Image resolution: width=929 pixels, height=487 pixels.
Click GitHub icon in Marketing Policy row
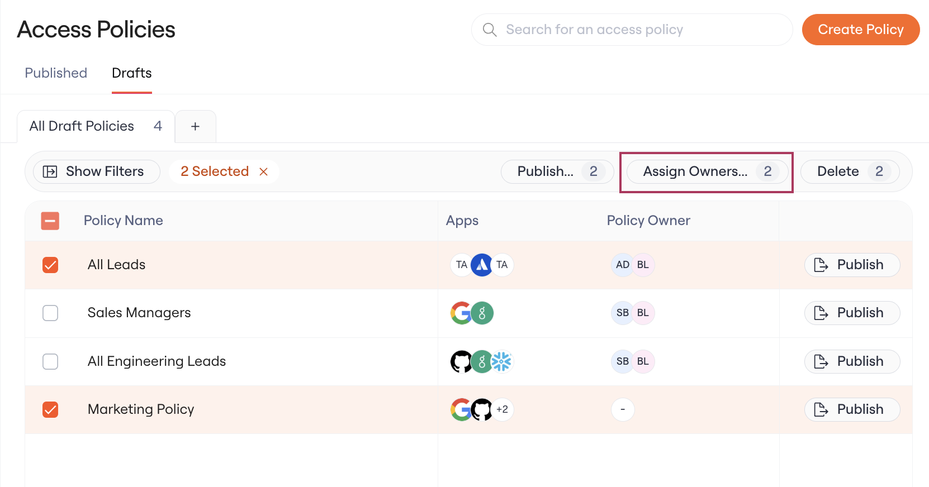point(481,409)
